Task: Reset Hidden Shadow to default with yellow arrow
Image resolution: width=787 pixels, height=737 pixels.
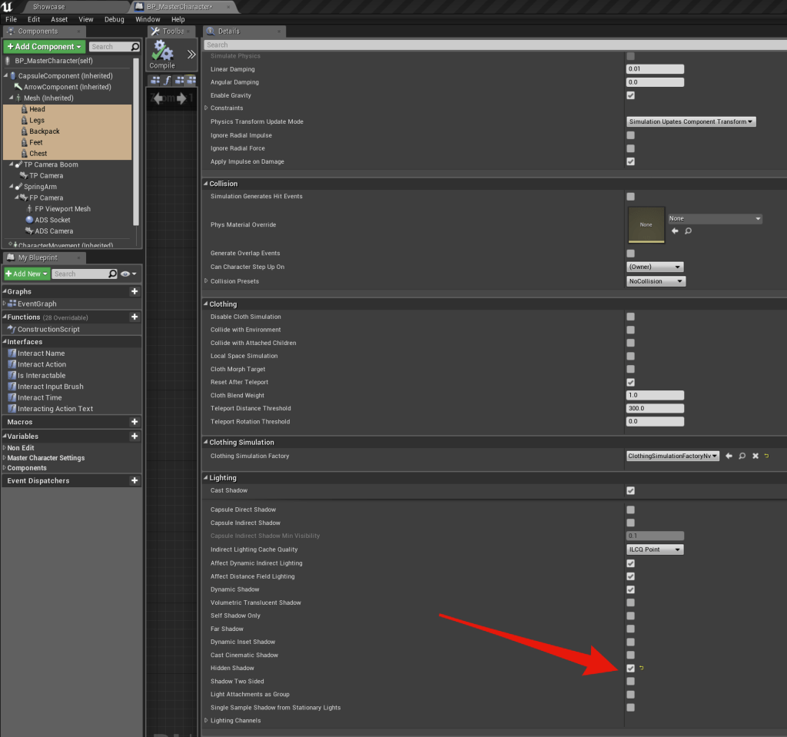Action: (x=641, y=669)
